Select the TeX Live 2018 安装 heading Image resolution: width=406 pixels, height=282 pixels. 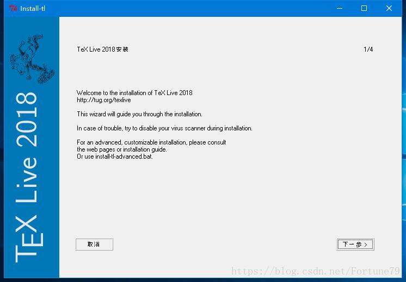coord(102,49)
